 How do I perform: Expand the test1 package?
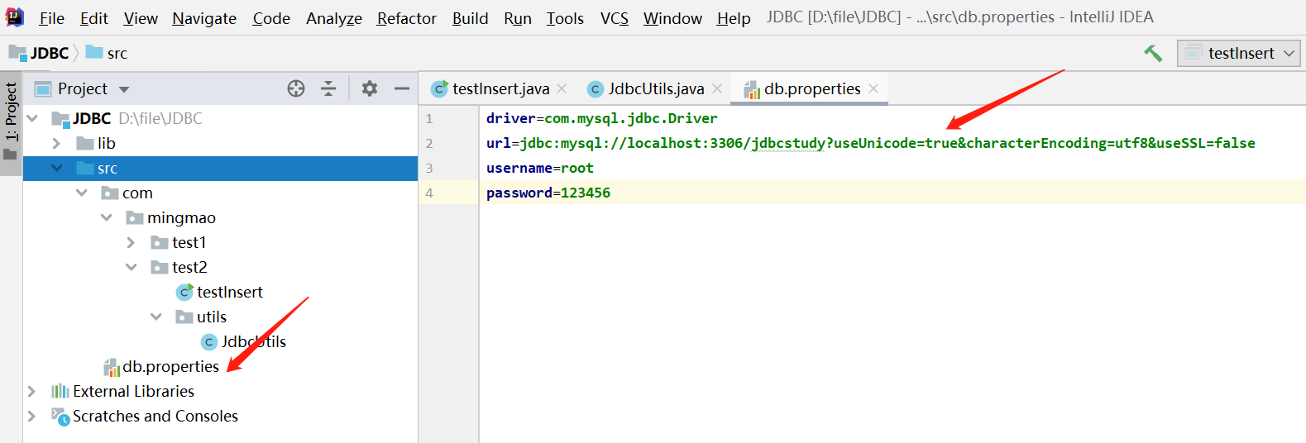pyautogui.click(x=131, y=242)
